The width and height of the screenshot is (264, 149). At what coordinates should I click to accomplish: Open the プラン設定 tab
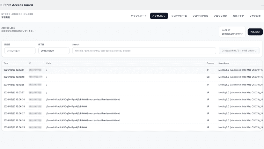[255, 16]
